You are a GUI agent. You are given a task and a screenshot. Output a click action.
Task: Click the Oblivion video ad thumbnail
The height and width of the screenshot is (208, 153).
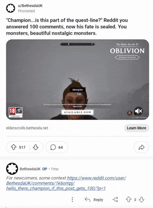pos(78,79)
